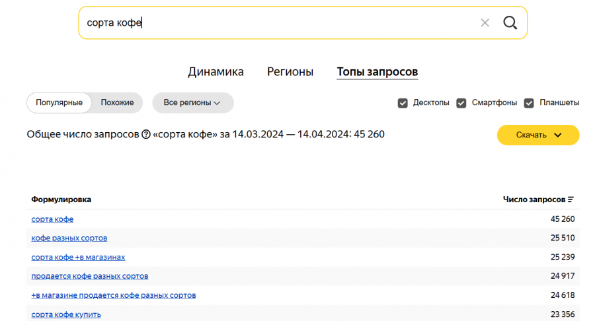Switch to the Похожие queries option

click(x=117, y=103)
